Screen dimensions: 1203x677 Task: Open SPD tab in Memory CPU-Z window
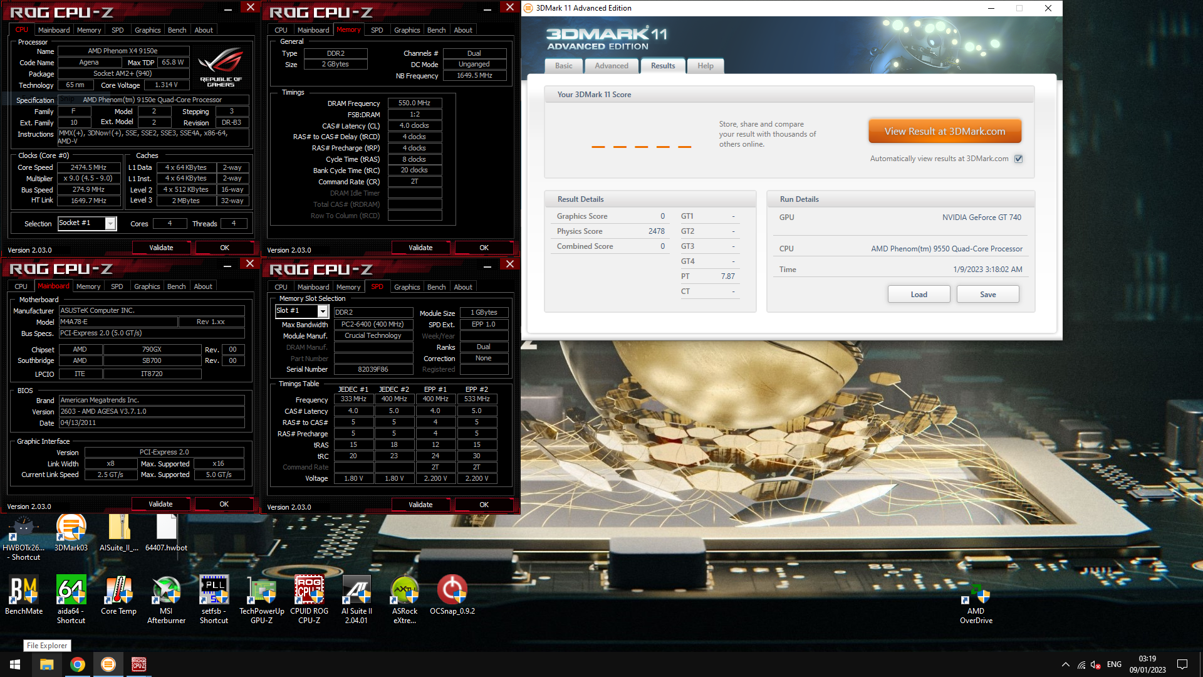pos(377,30)
